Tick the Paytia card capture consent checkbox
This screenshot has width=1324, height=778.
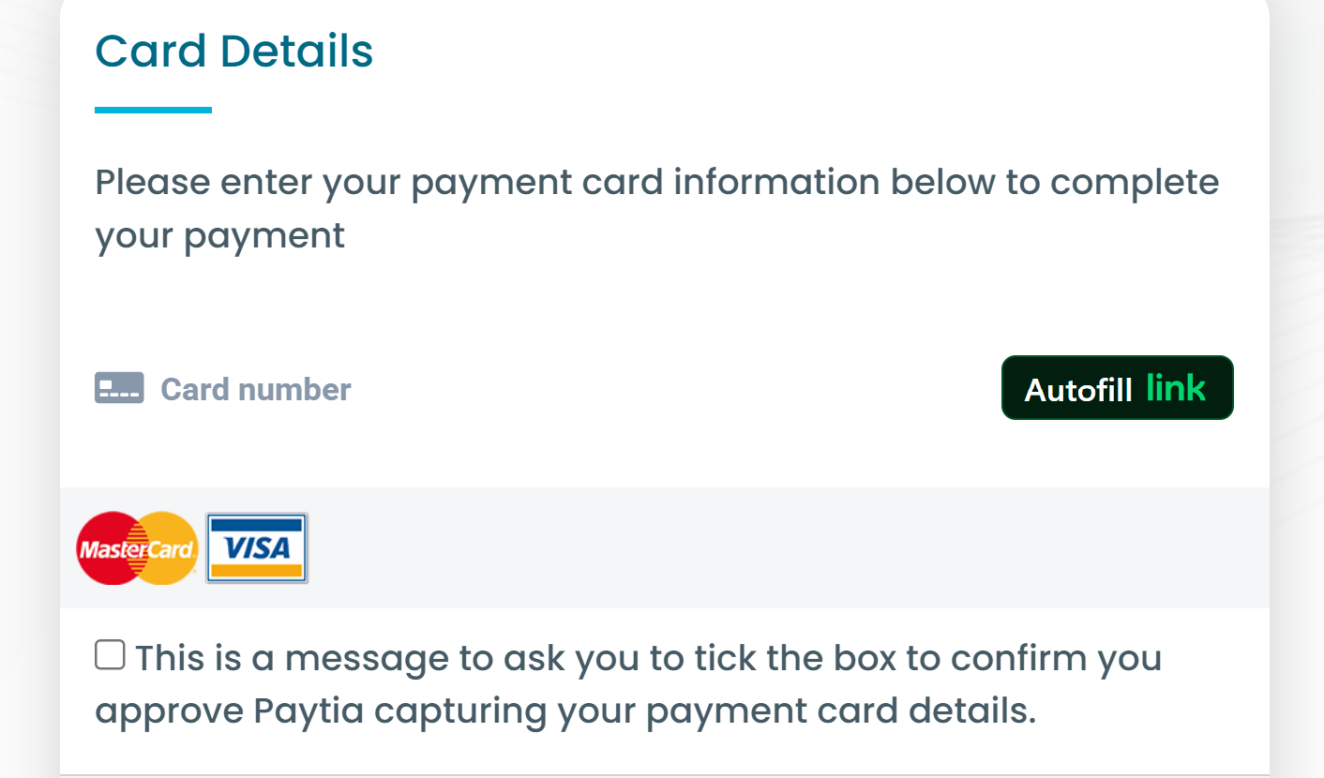tap(110, 655)
